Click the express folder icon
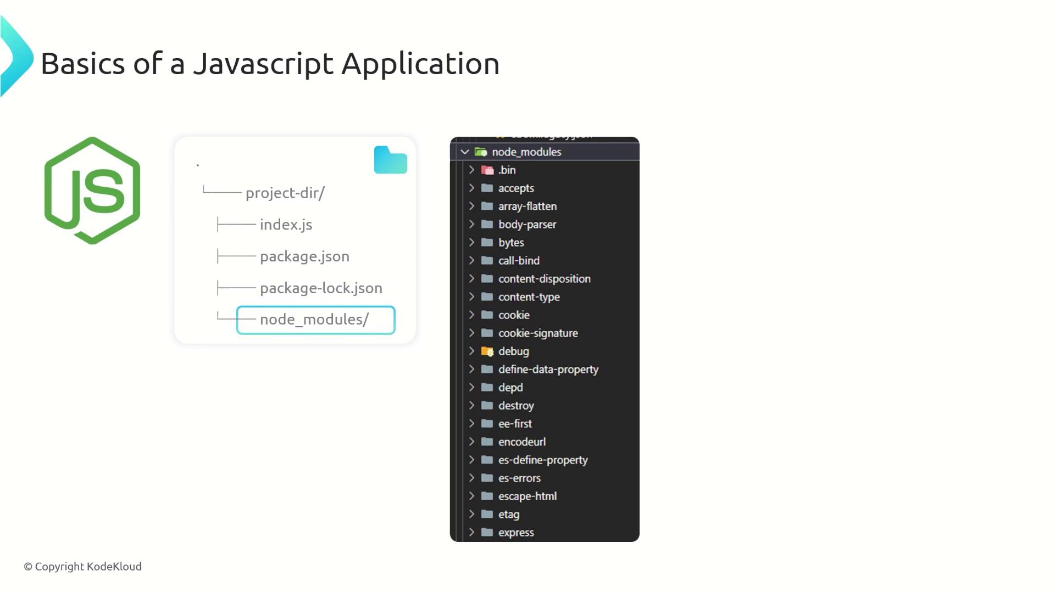The width and height of the screenshot is (1055, 593). (487, 532)
